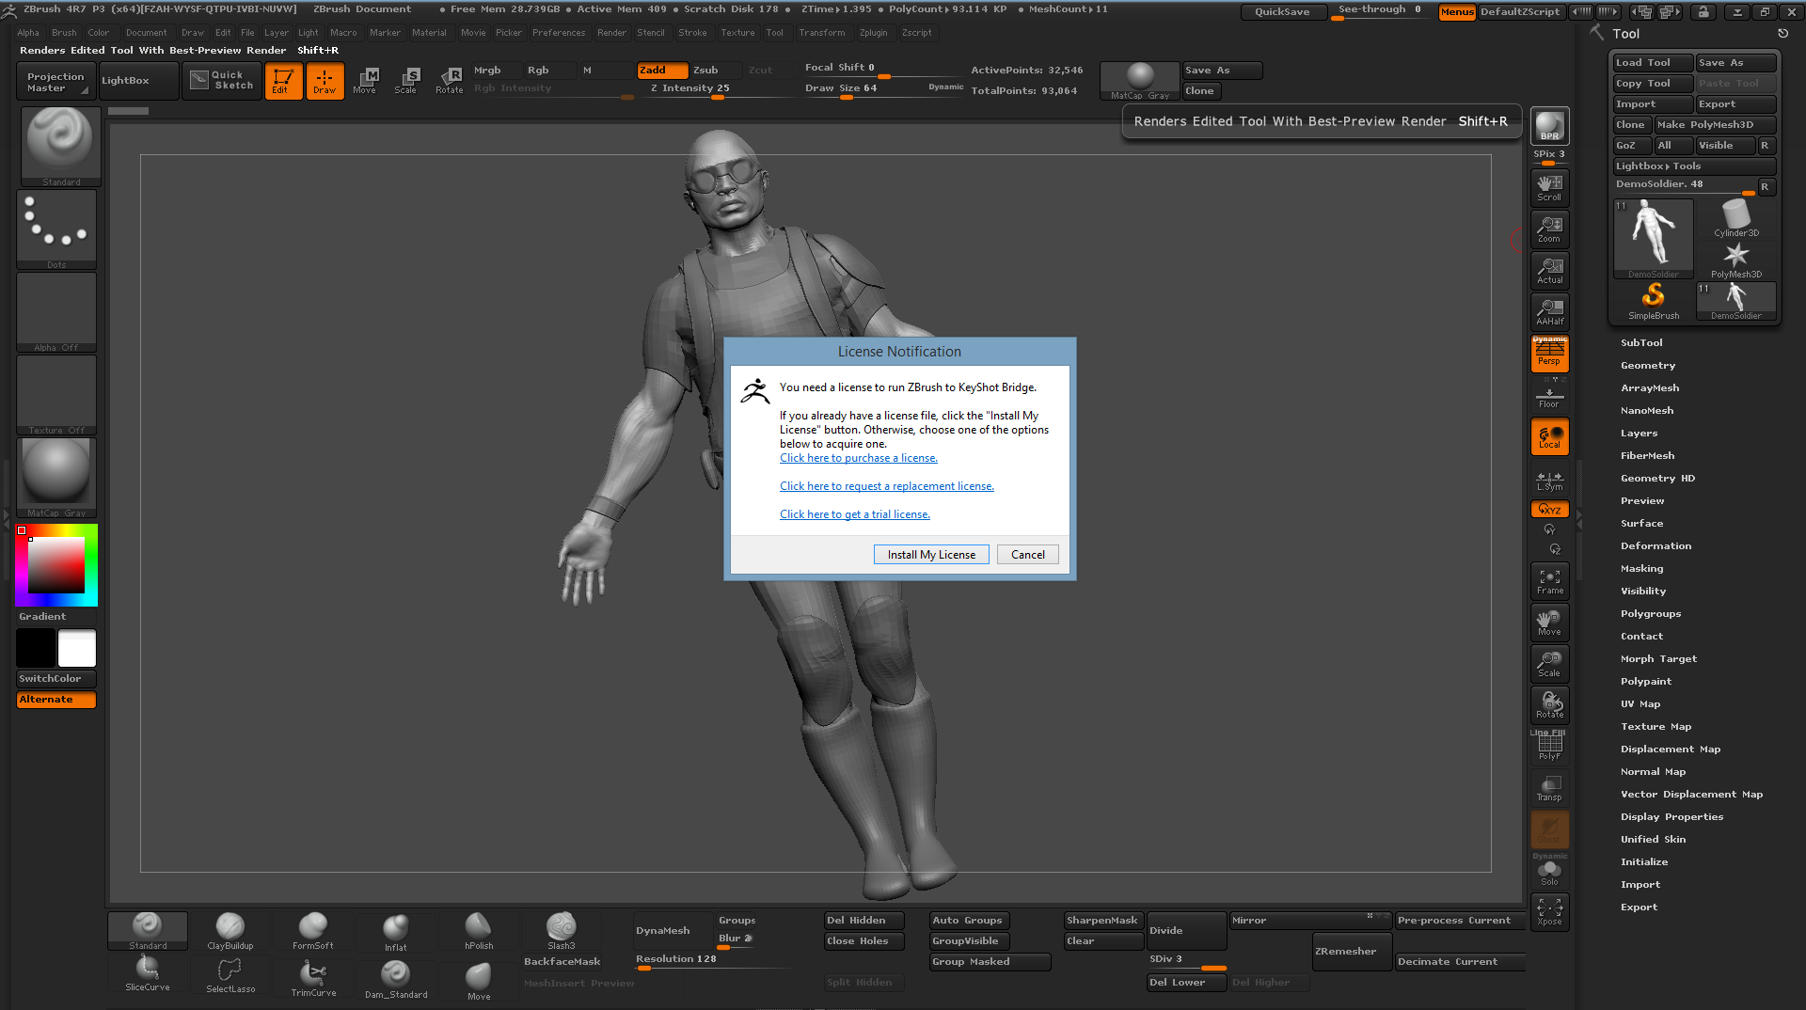Toggle Zsub mode
The width and height of the screenshot is (1806, 1010).
coord(717,71)
